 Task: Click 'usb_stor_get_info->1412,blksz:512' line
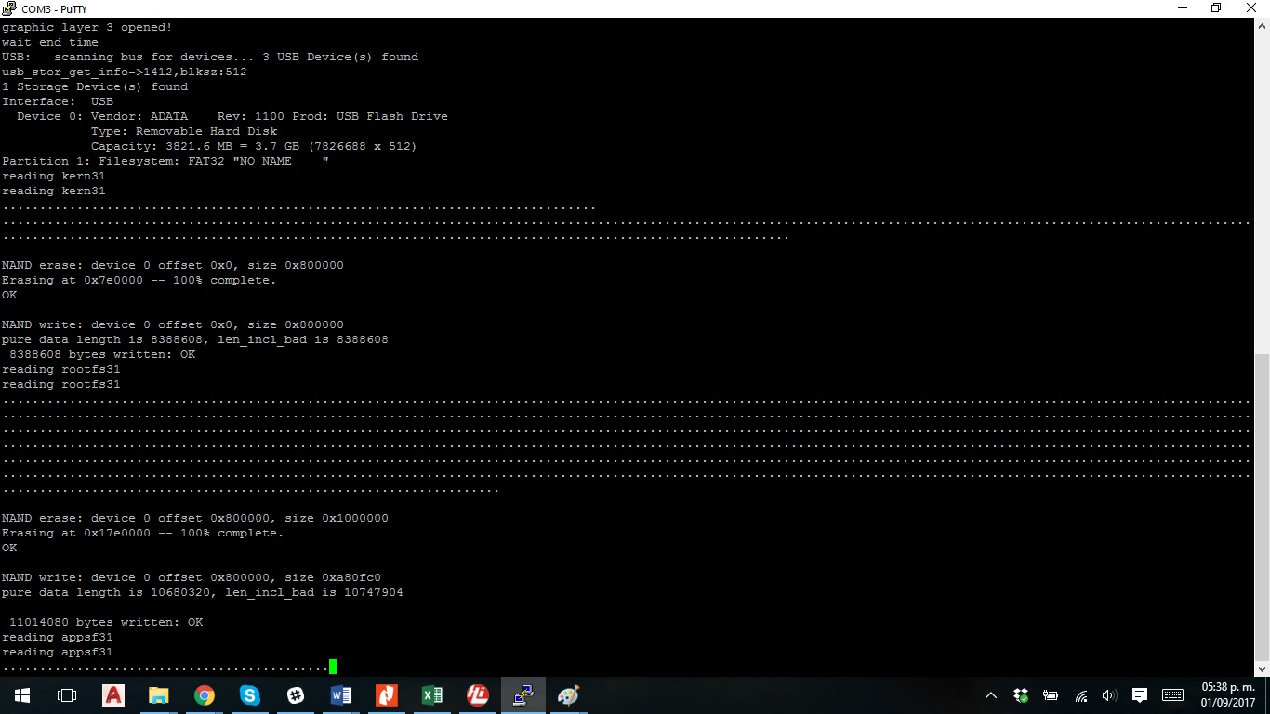(x=125, y=72)
